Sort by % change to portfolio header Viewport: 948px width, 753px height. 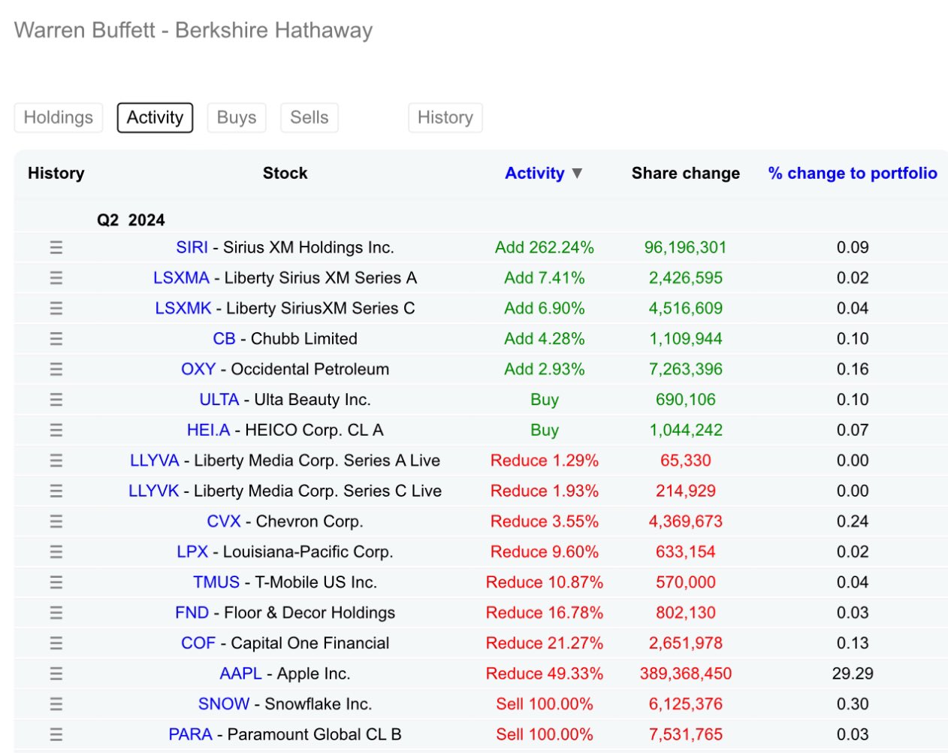[x=853, y=174]
